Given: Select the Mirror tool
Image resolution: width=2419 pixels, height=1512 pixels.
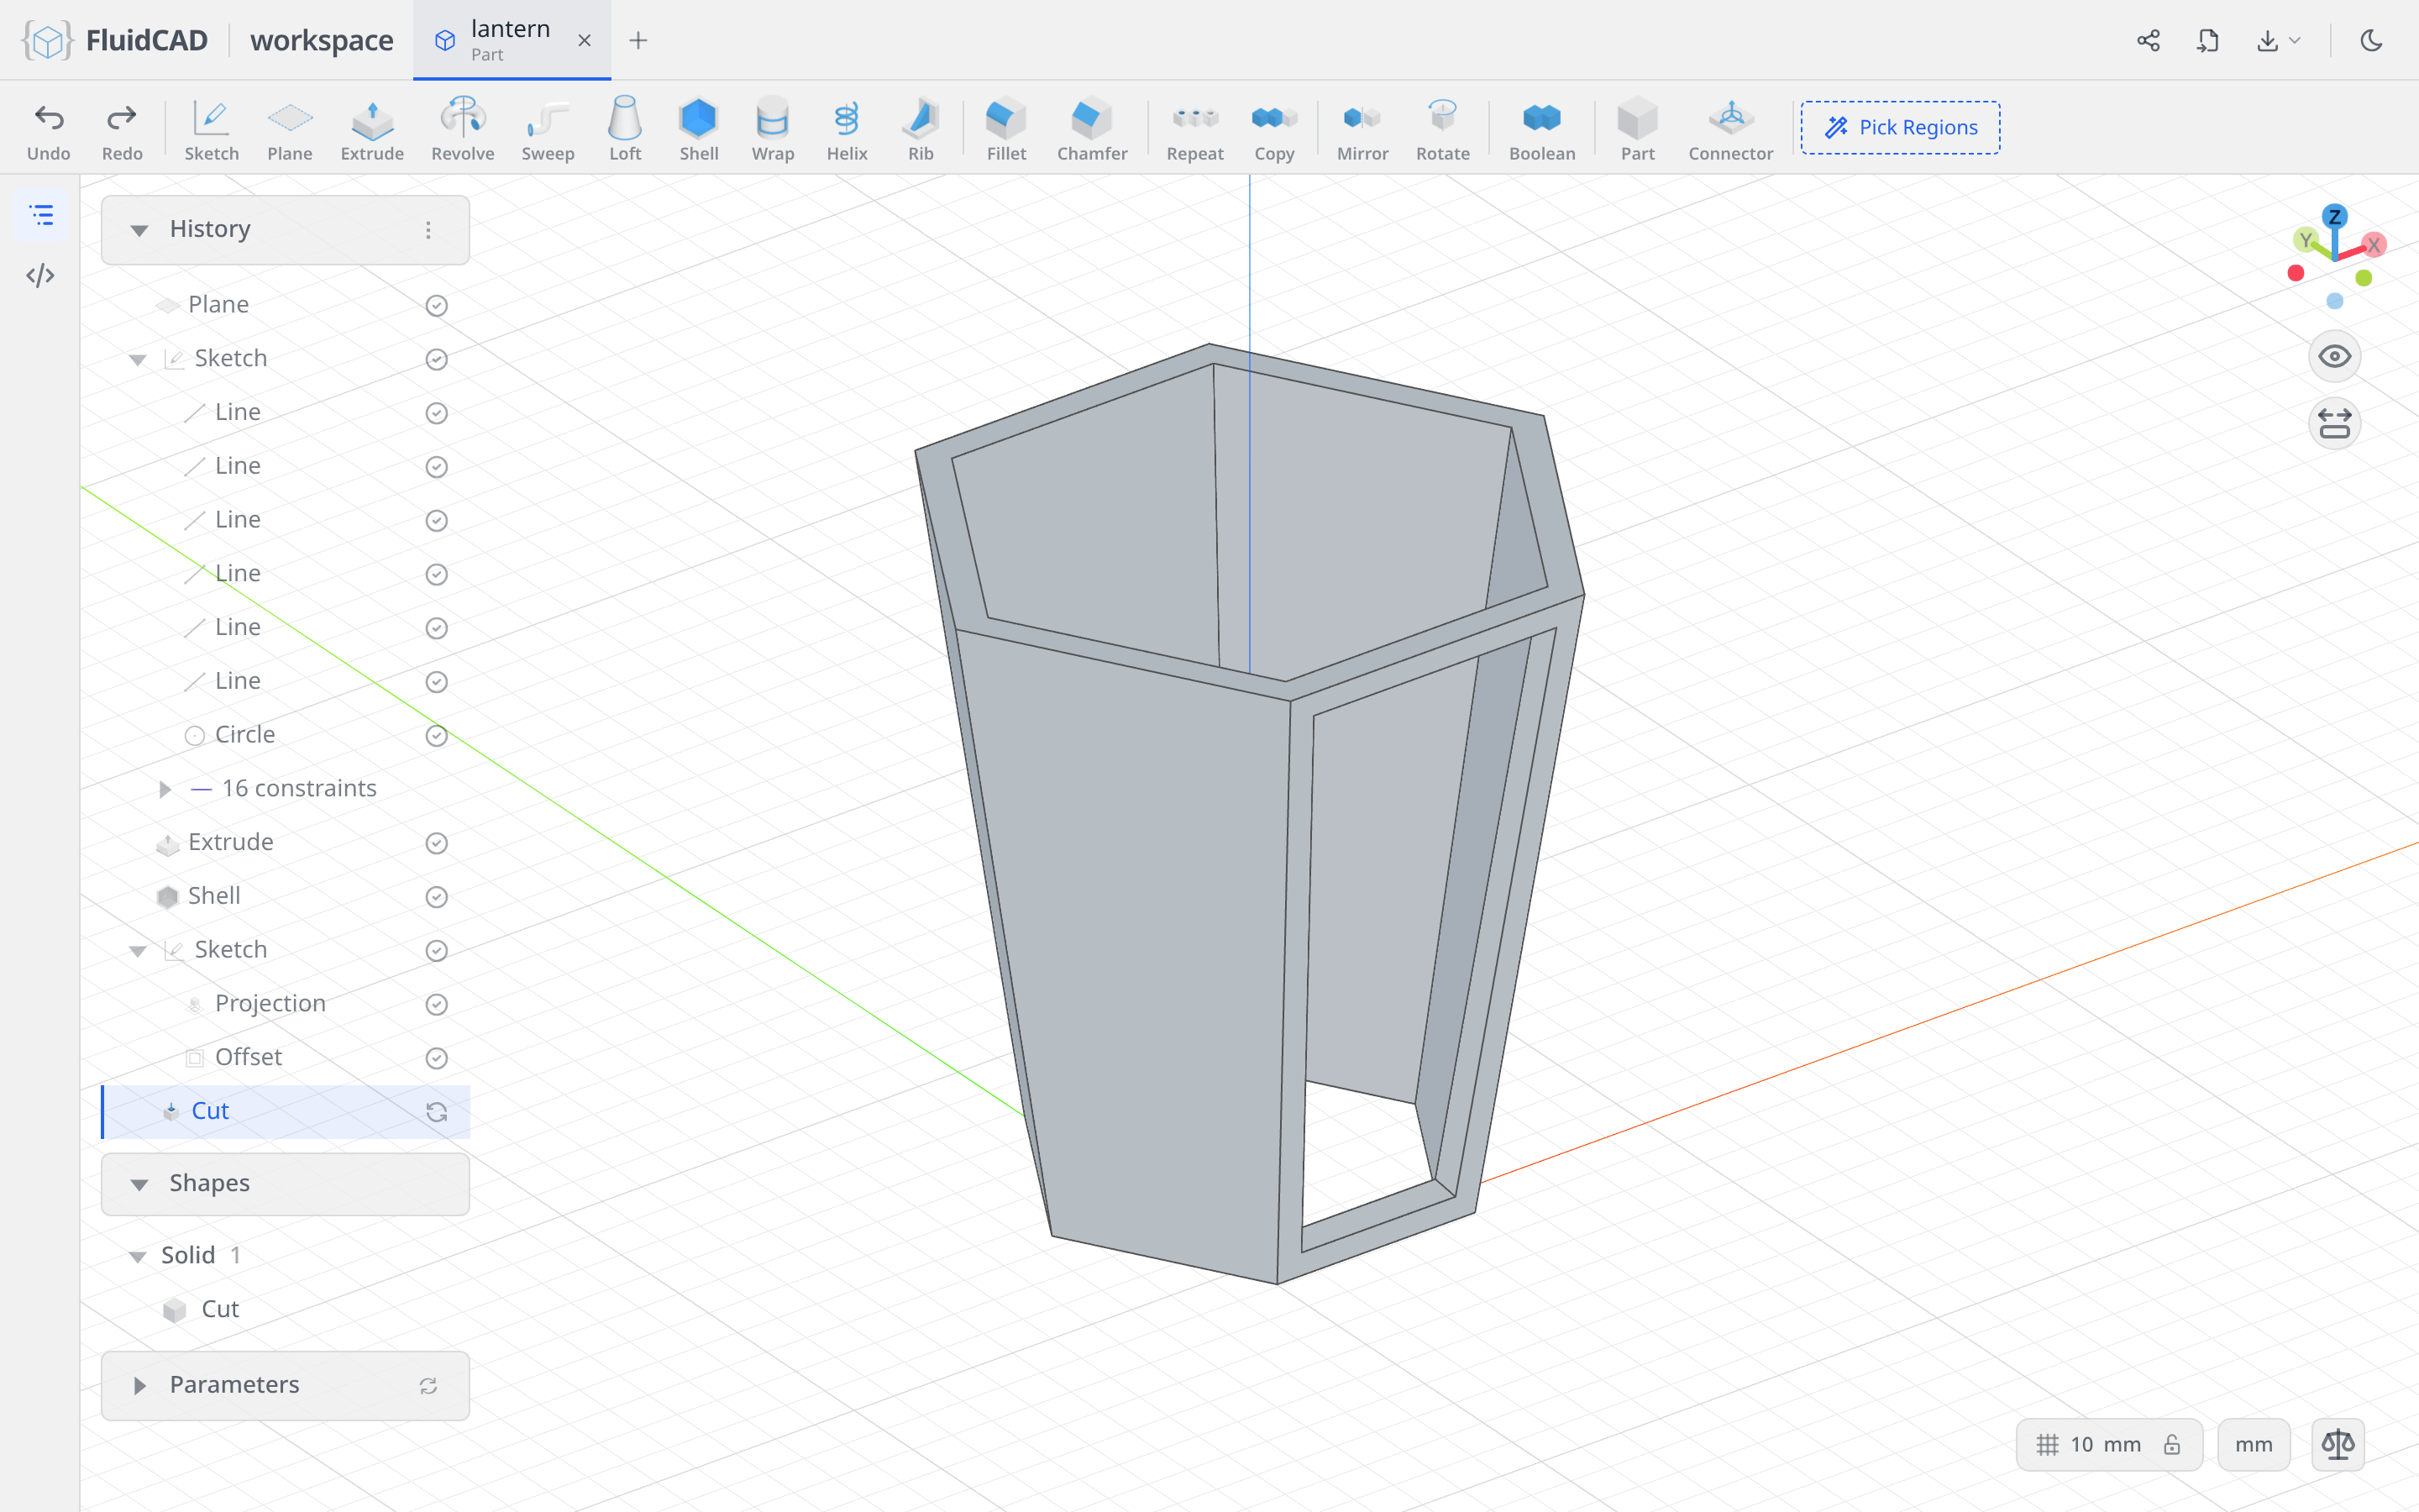Looking at the screenshot, I should point(1362,129).
